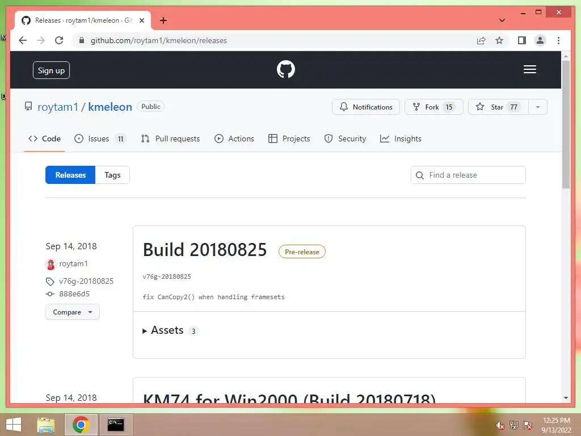
Task: Open the dropdown arrow next to Star
Action: pyautogui.click(x=538, y=107)
